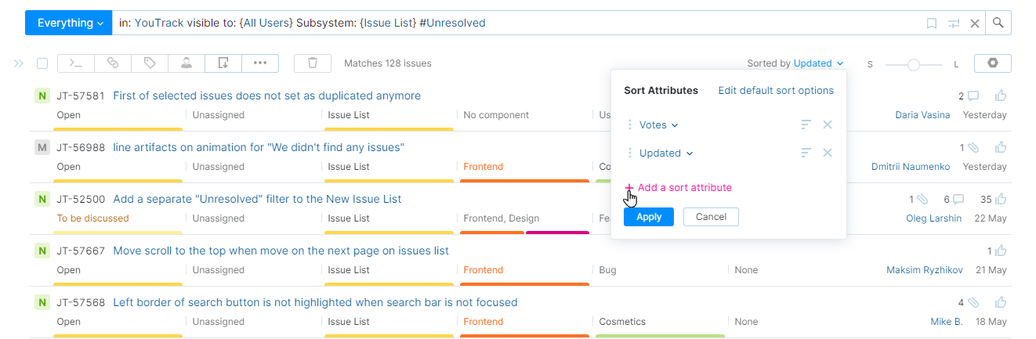The height and width of the screenshot is (339, 1036).
Task: Remove the Votes sort attribute
Action: (828, 124)
